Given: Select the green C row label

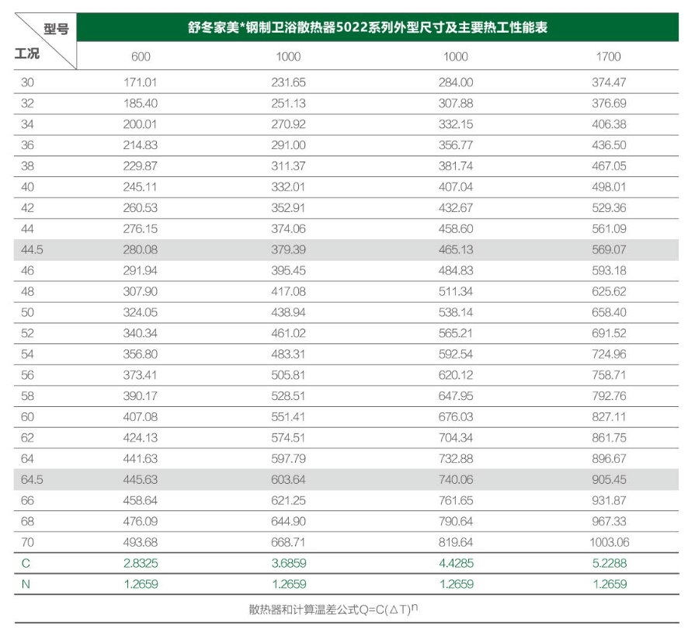Looking at the screenshot, I should point(26,563).
